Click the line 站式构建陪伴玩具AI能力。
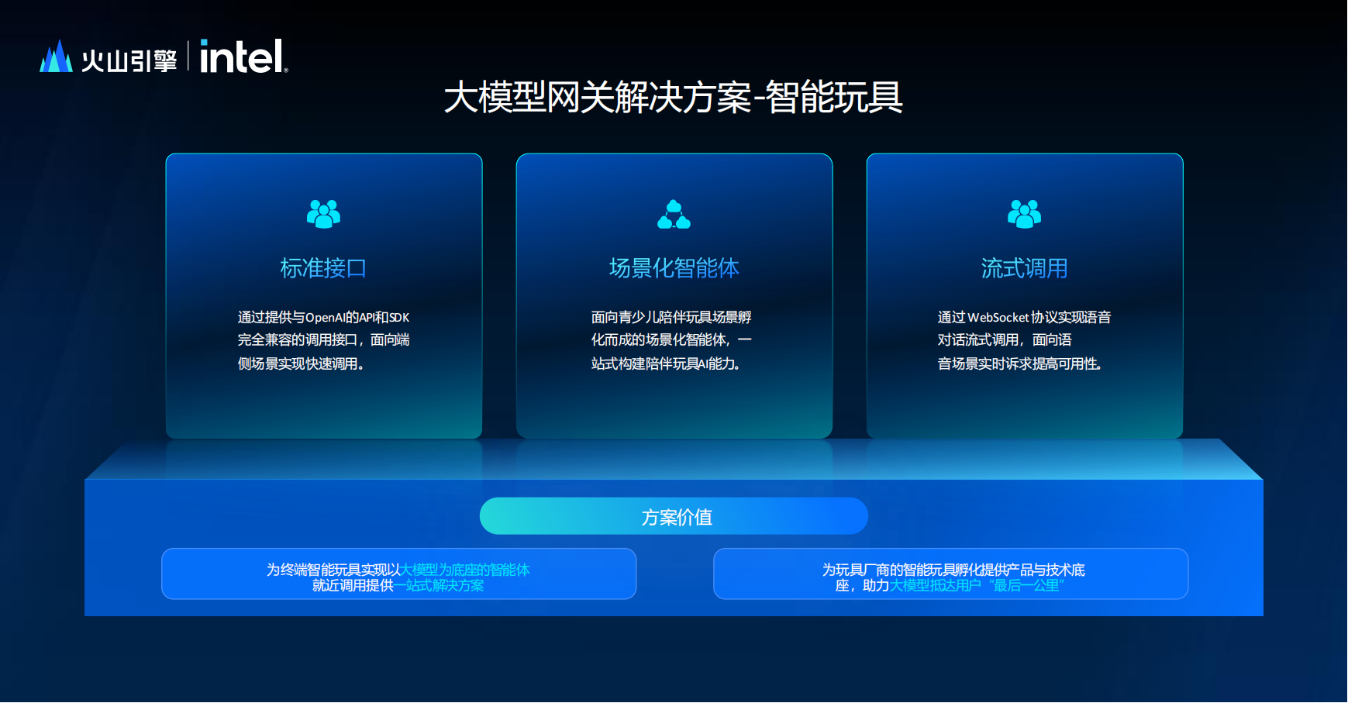This screenshot has height=703, width=1348. [x=666, y=364]
